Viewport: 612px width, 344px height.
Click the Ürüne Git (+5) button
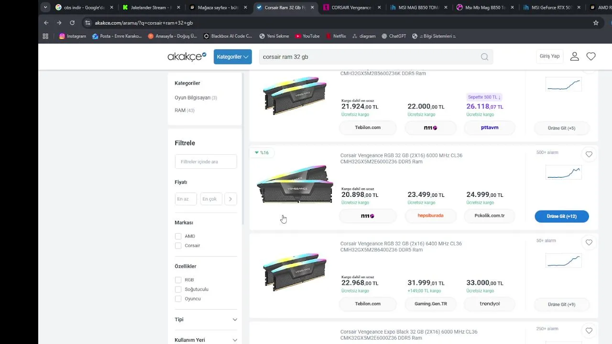(x=562, y=128)
